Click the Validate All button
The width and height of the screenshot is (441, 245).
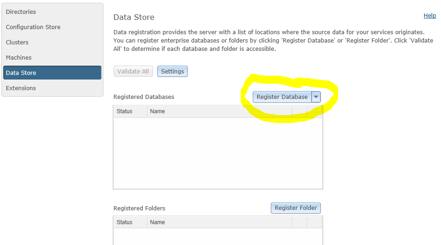tap(133, 71)
